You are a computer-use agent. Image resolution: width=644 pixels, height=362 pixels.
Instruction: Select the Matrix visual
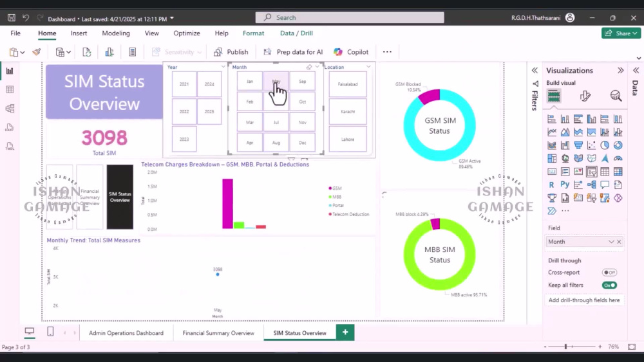(618, 172)
